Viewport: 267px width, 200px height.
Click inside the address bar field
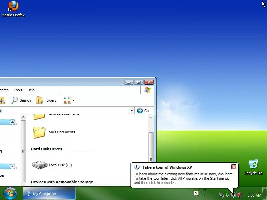(65, 111)
